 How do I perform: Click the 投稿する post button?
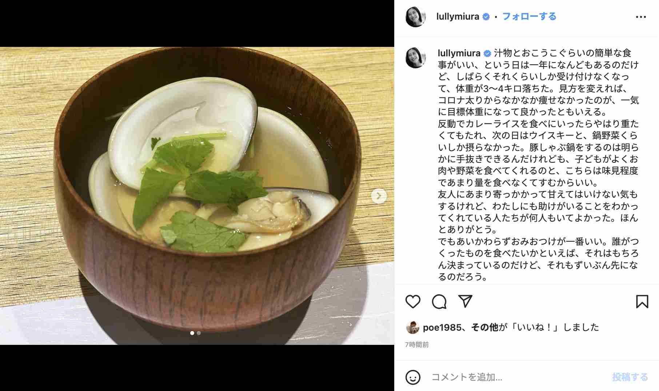click(x=630, y=377)
